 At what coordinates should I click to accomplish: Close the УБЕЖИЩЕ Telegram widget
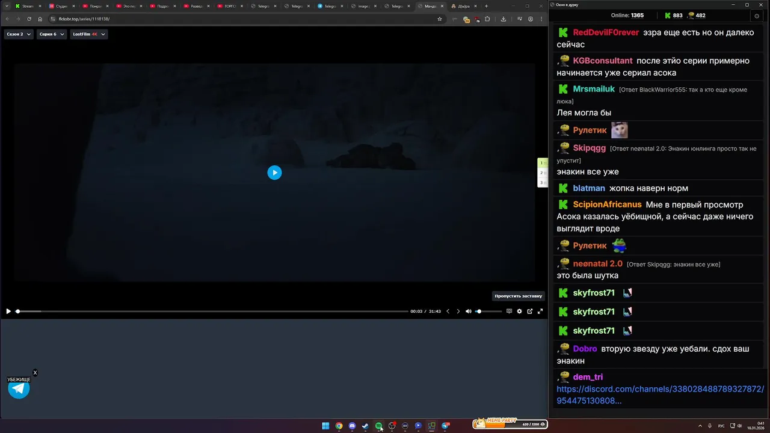35,373
